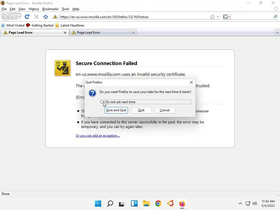
Task: Click the Most Visited bookmark icon
Action: point(3,25)
